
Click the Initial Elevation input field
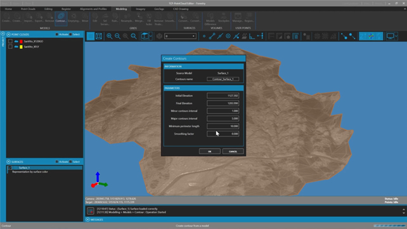coord(223,96)
